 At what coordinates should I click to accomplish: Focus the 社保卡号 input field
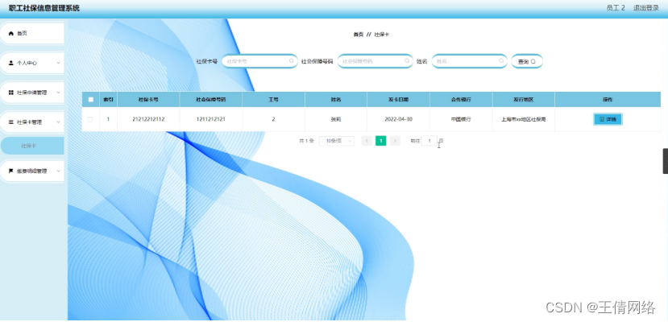259,61
